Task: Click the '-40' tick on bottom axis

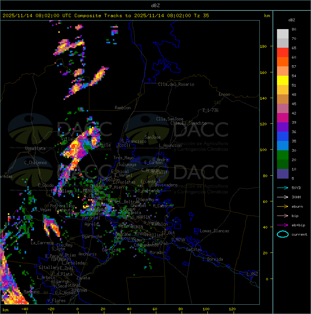Action: point(25,309)
